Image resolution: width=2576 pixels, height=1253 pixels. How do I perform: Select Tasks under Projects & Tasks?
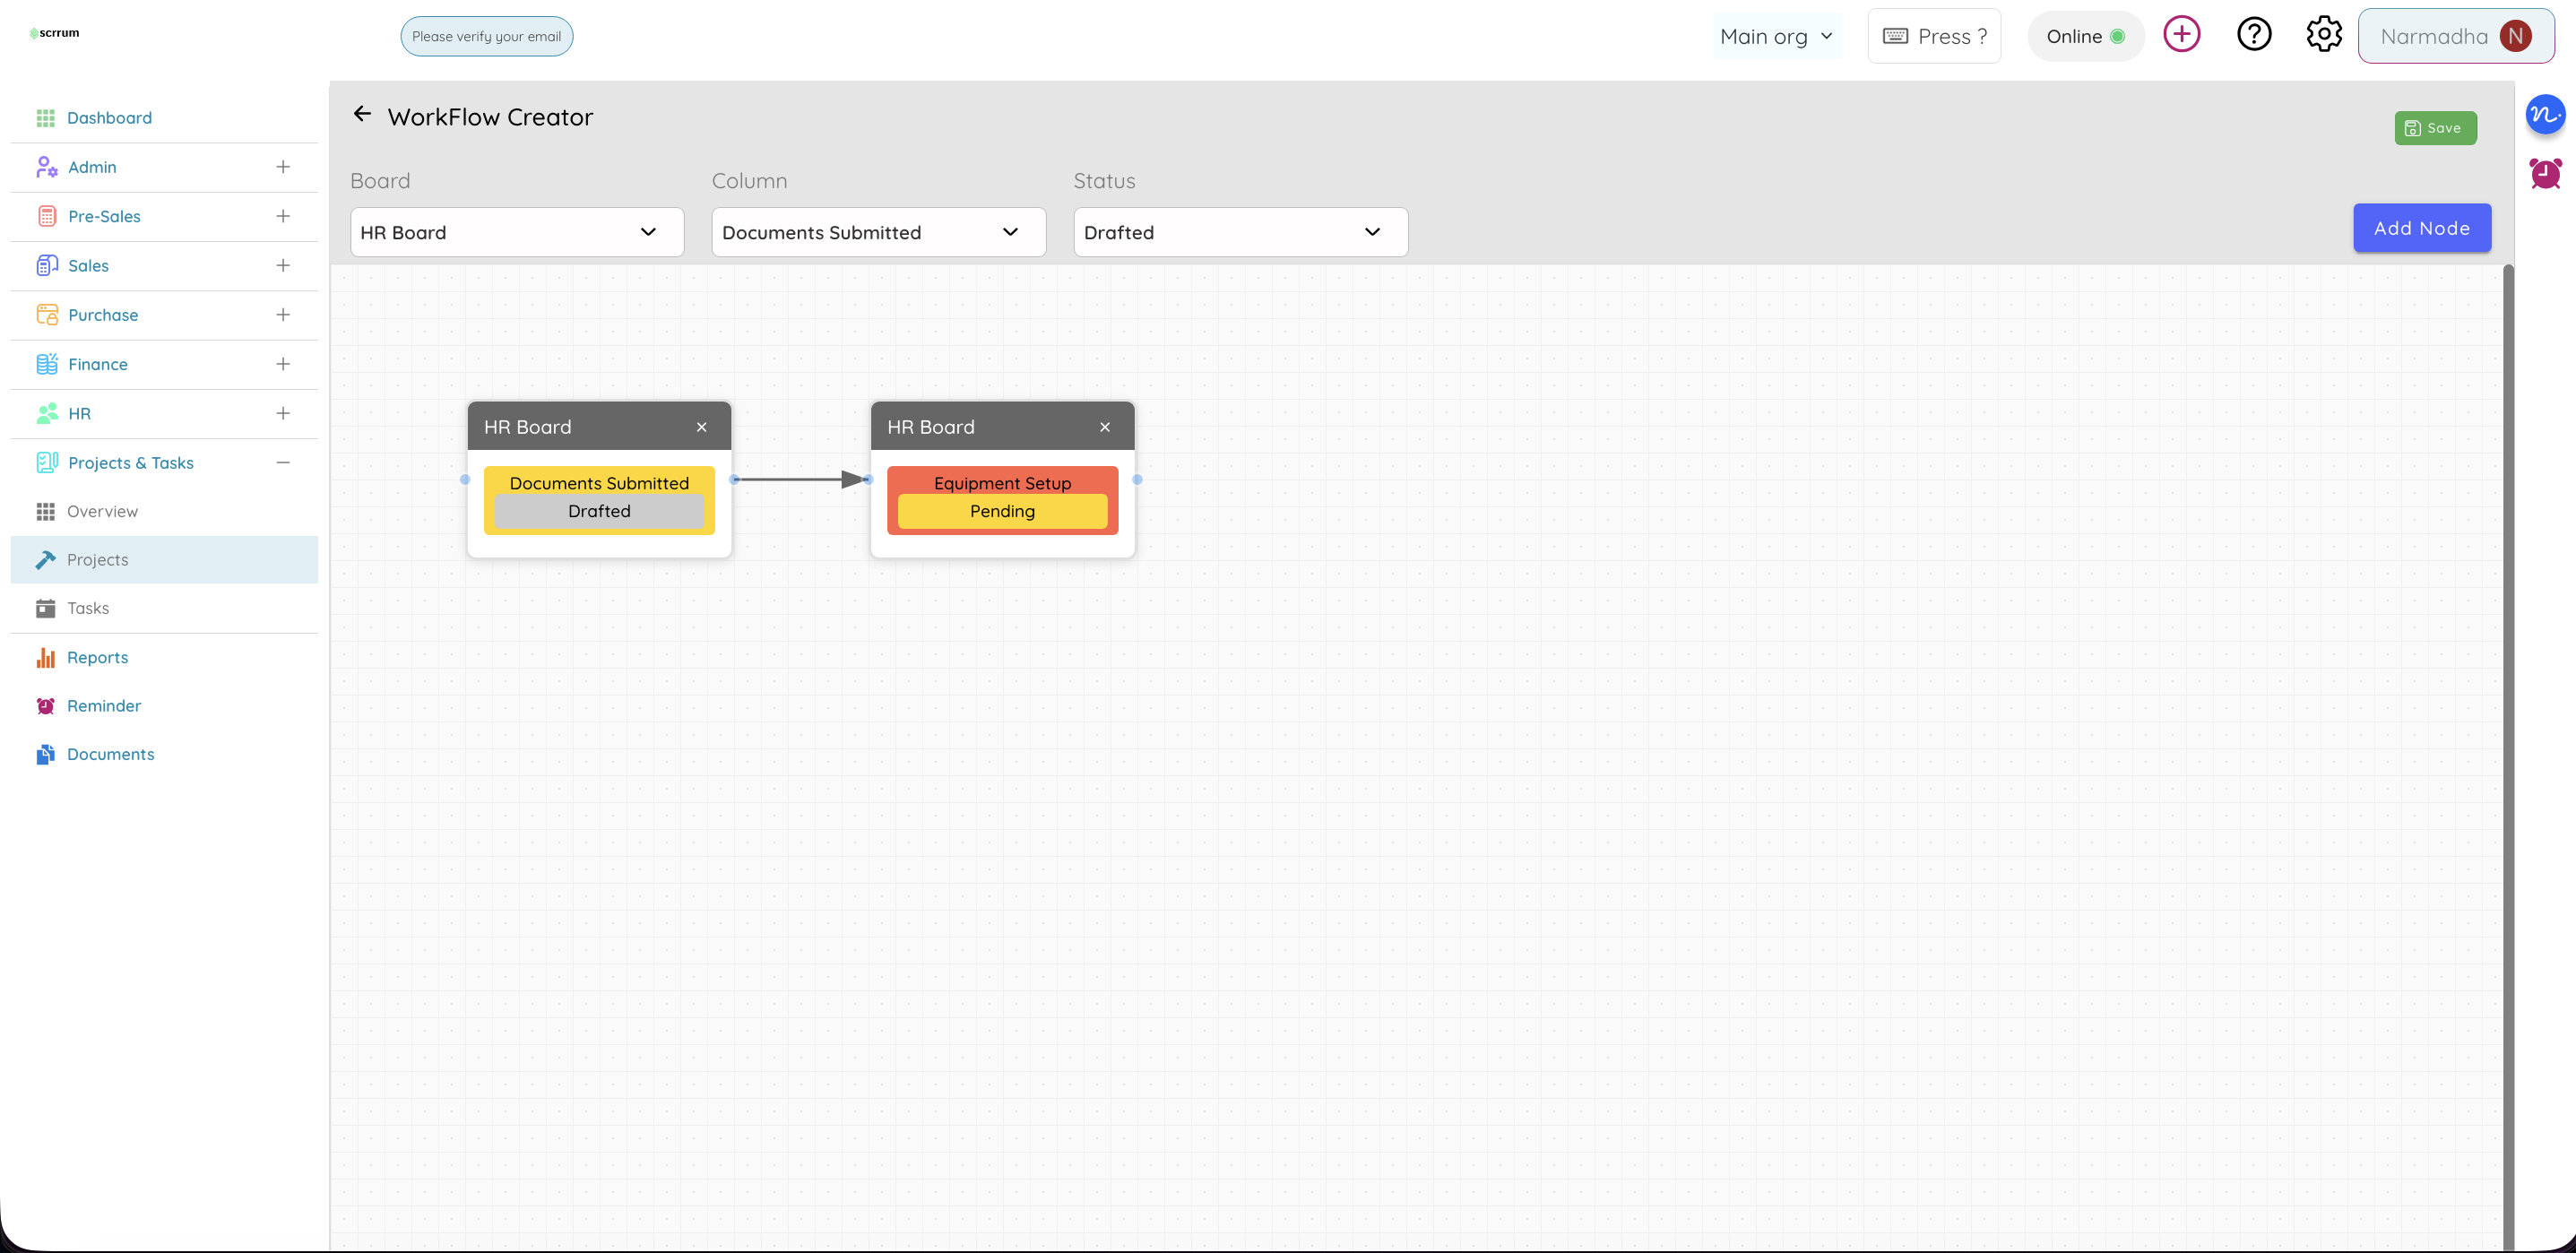(88, 607)
